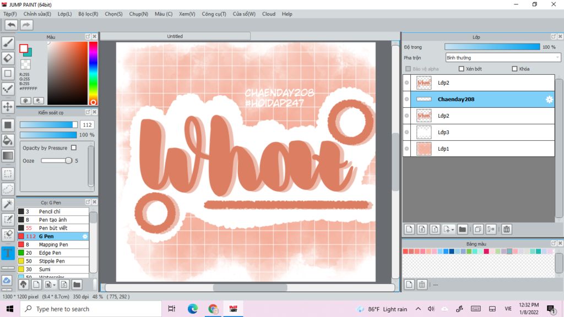Click the rainbow hue bar
564x317 pixels.
point(93,73)
